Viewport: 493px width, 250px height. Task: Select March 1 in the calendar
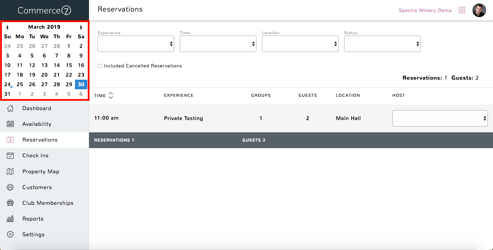(69, 46)
